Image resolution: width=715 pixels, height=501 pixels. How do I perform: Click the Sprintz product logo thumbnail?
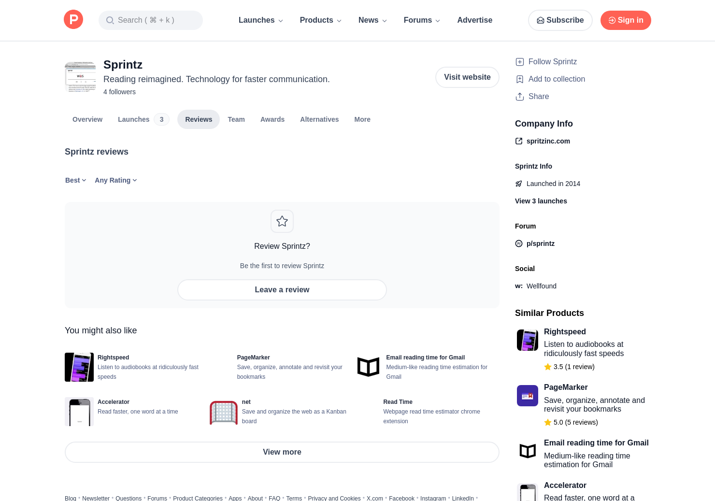80,76
